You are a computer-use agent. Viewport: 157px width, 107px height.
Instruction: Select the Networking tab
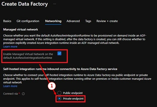coord(53,21)
